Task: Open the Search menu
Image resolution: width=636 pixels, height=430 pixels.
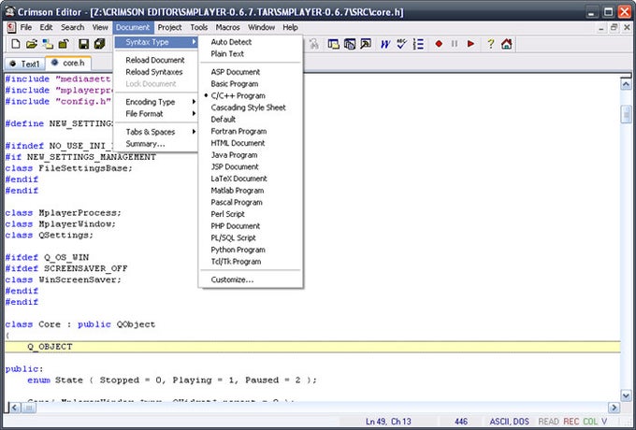Action: [x=73, y=27]
